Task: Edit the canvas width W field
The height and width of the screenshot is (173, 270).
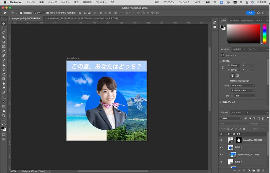Action: point(235,66)
